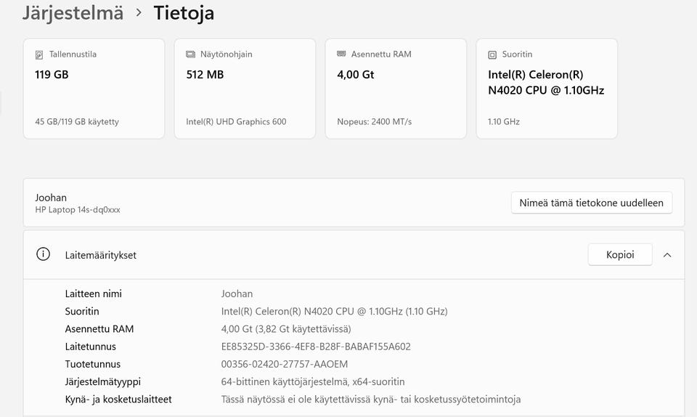The image size is (697, 417).
Task: Click the model text HP Laptop 14s-dq0xxx
Action: [78, 209]
